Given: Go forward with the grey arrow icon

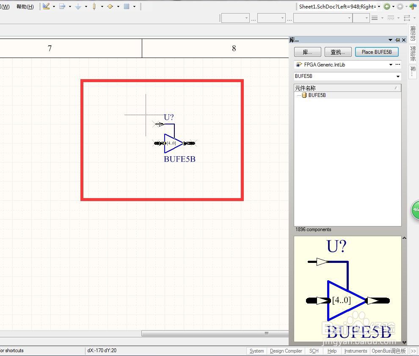Looking at the screenshot, I should tap(400, 6).
